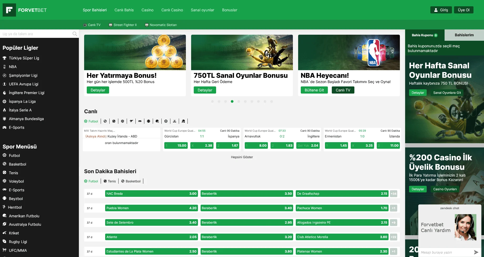Click Sanal Oyunlara Git button
484x257 pixels.
(x=447, y=93)
